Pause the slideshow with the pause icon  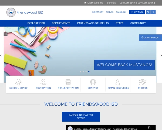point(6,34)
